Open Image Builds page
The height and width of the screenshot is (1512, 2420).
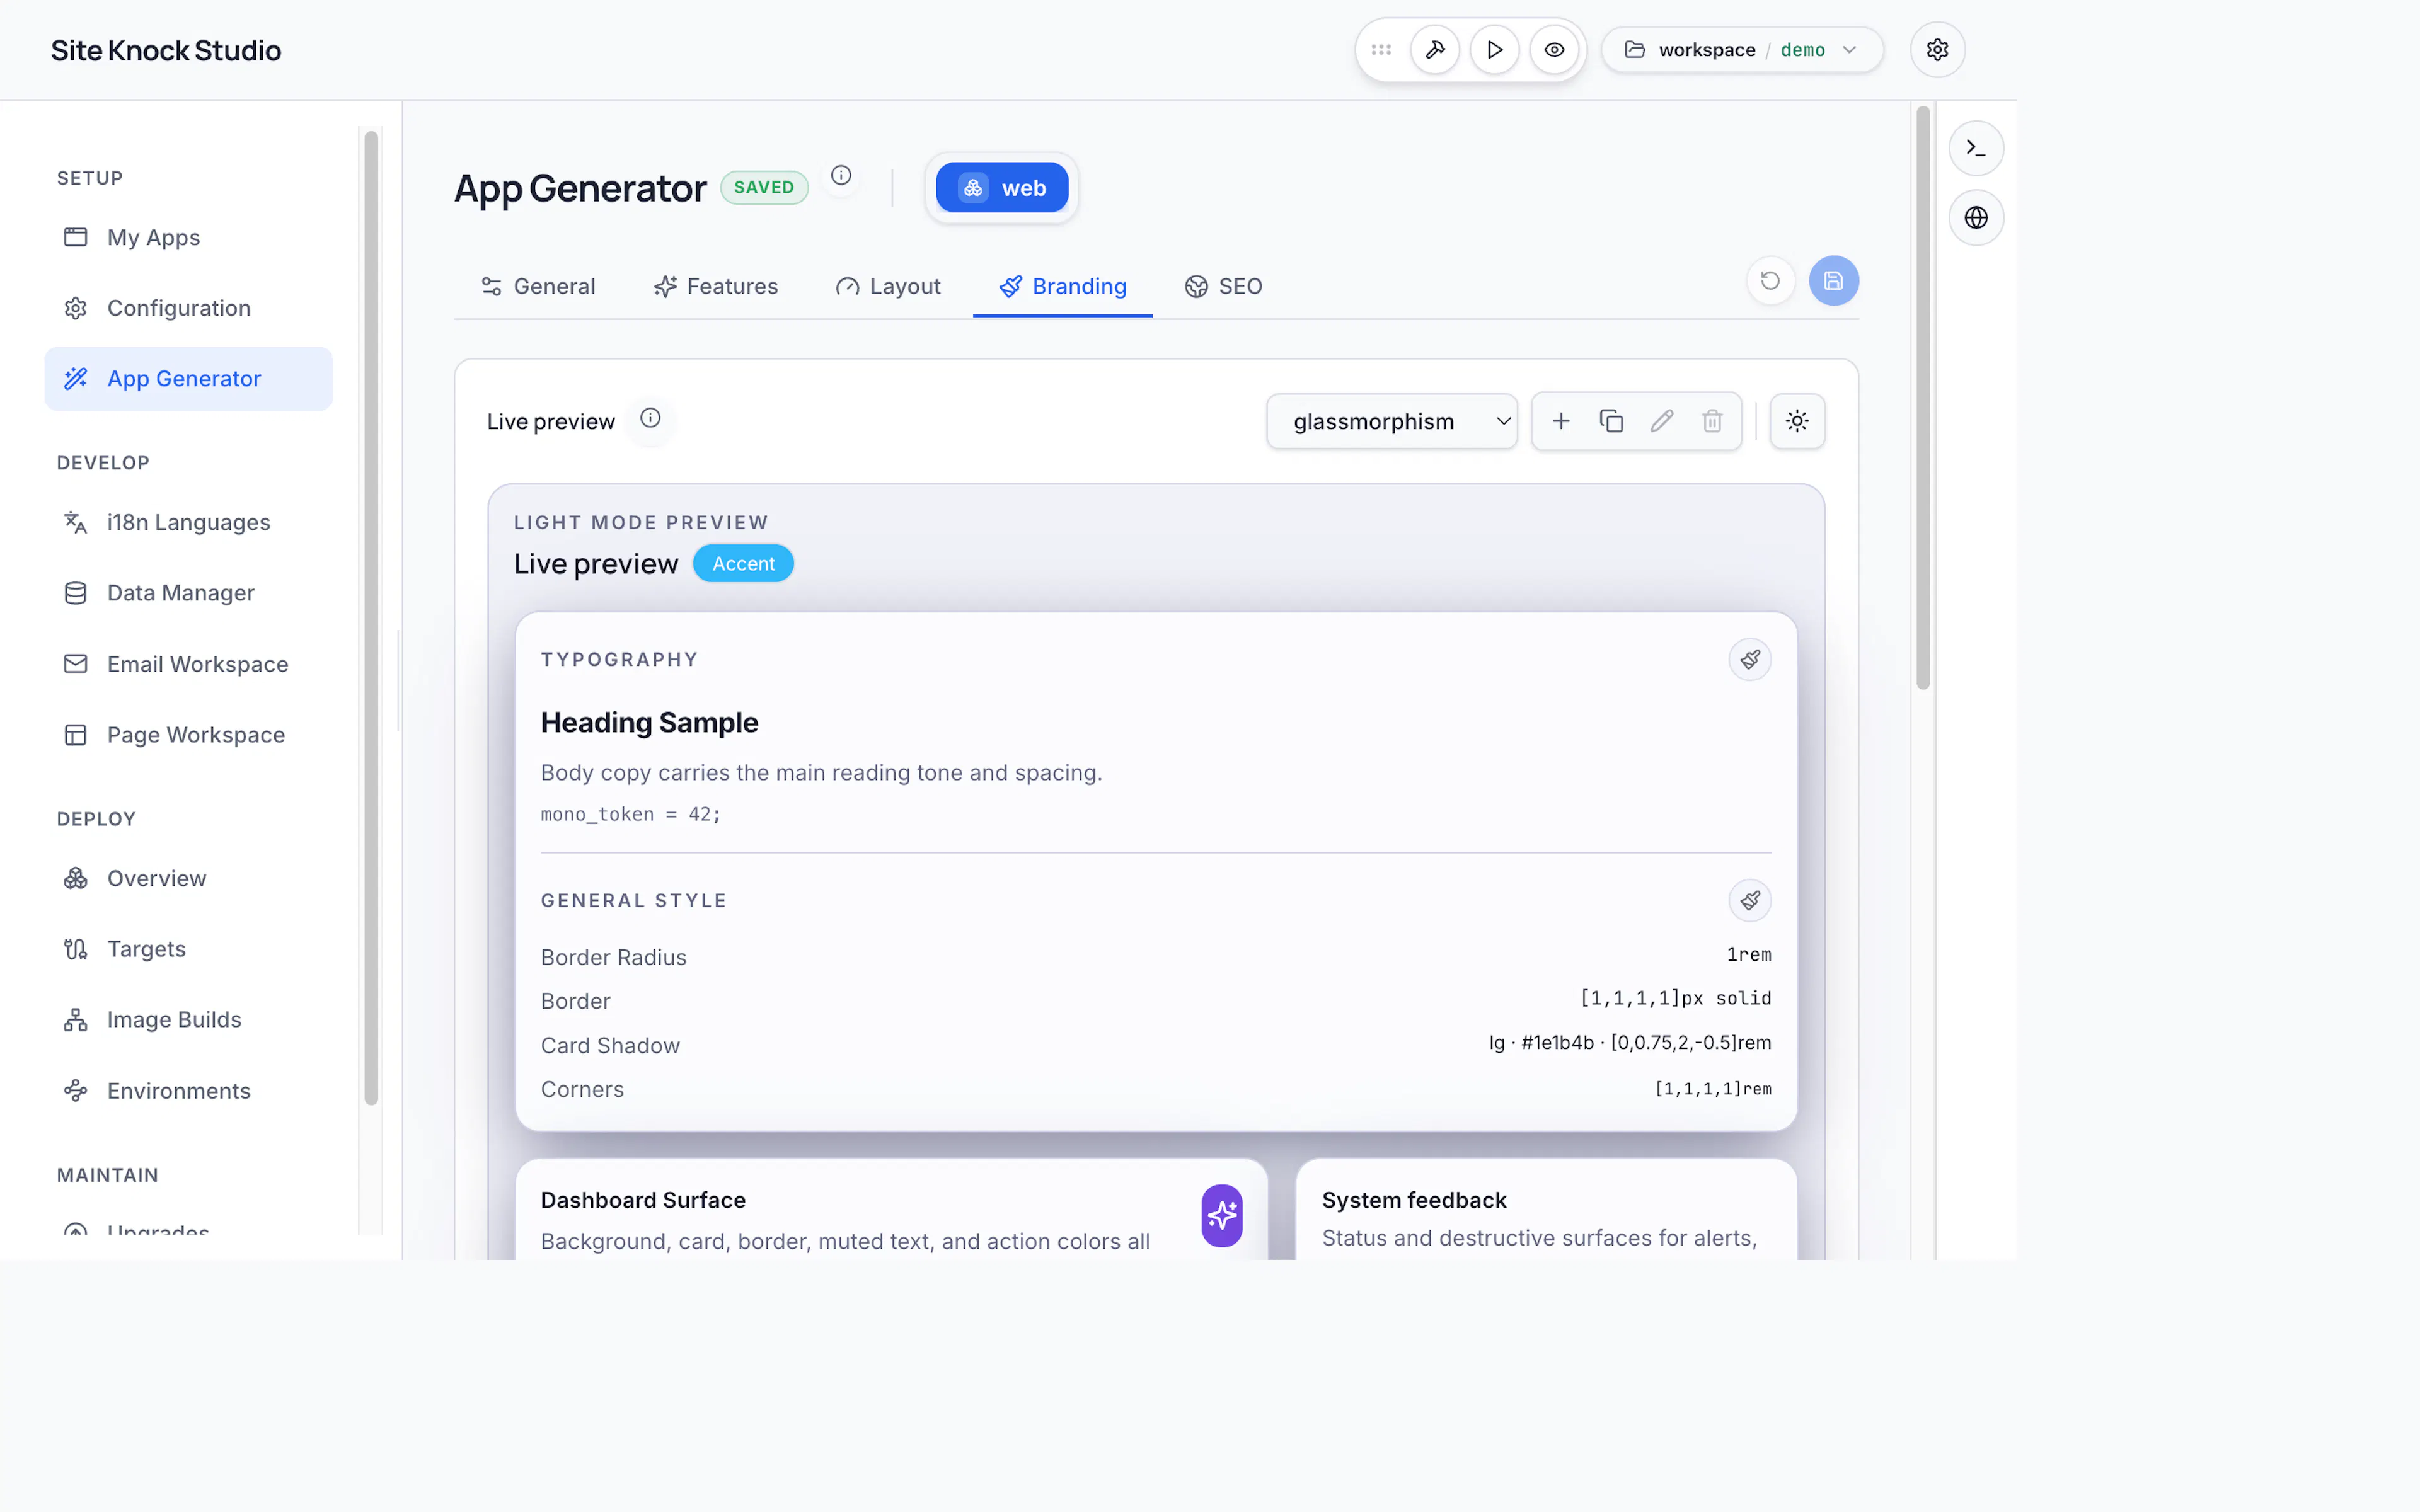[x=188, y=1020]
